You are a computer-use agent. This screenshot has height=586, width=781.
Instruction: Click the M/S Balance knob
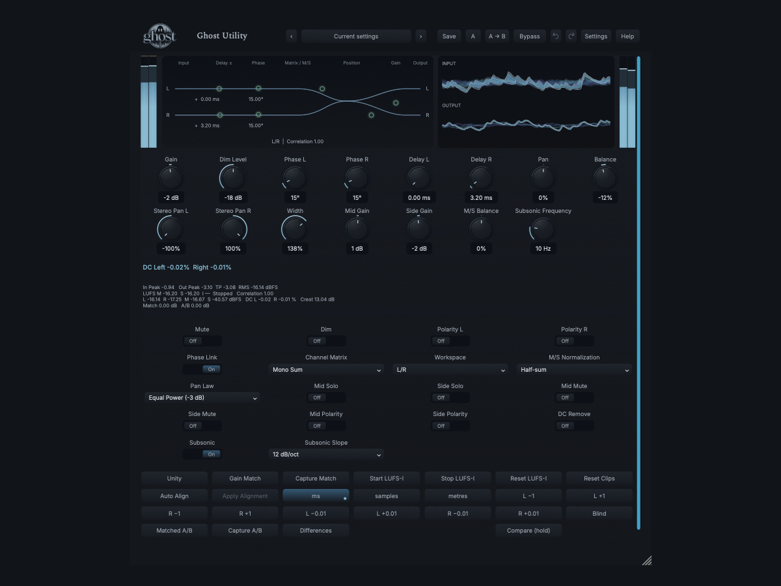(x=481, y=229)
